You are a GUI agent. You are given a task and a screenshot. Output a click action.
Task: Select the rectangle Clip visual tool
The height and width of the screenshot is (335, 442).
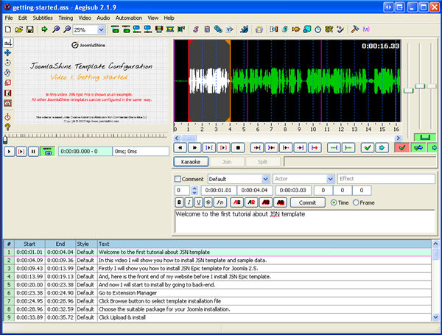point(8,93)
